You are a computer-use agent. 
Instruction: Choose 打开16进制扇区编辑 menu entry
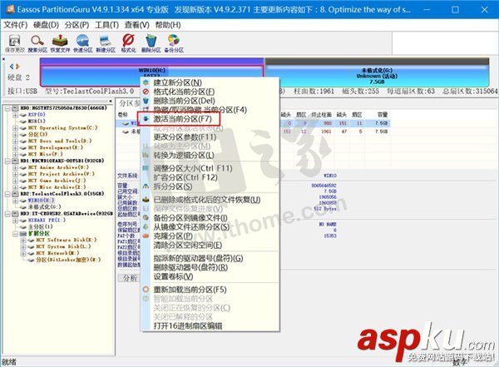point(210,326)
